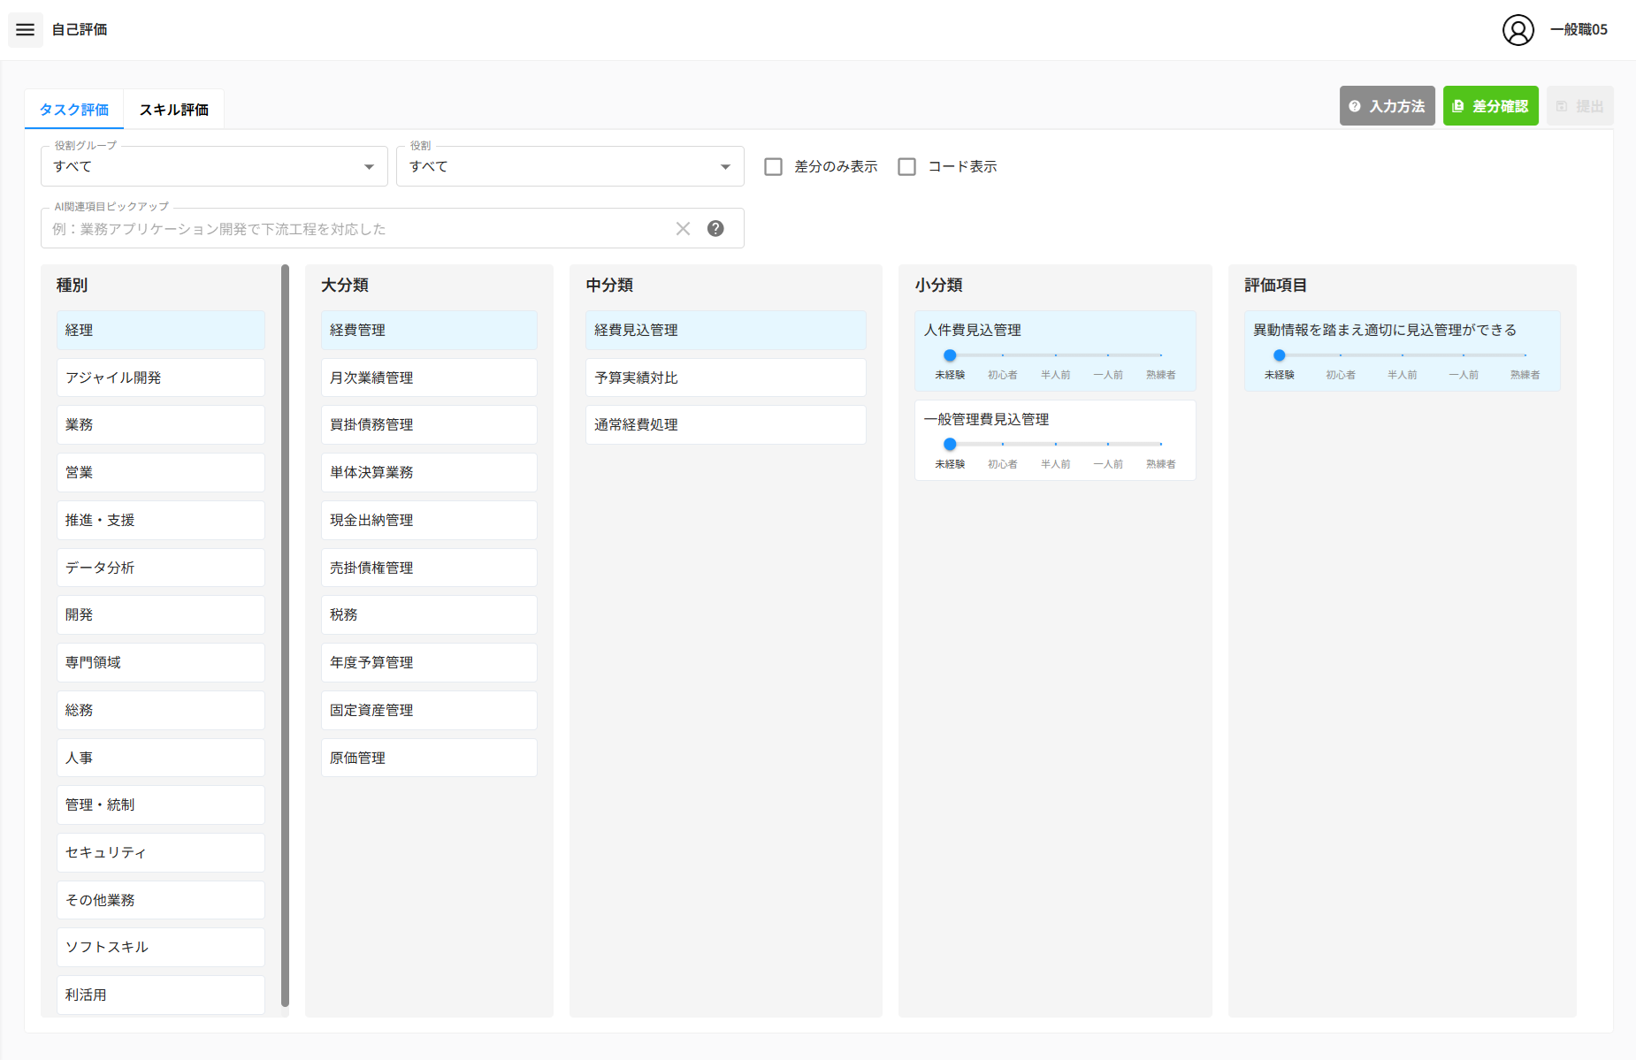The height and width of the screenshot is (1060, 1636).
Task: Select 経費見込管理 in 中分類
Action: 726,330
